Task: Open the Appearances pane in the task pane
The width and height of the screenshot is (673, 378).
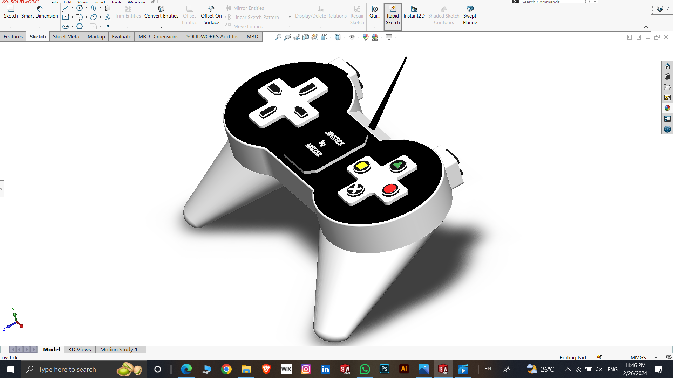Action: (667, 108)
